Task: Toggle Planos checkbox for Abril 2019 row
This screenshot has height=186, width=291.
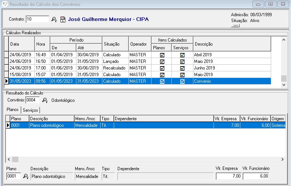Action: pyautogui.click(x=162, y=55)
